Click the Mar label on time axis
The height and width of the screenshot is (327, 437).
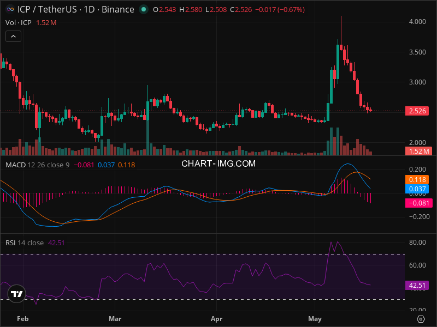click(x=115, y=319)
